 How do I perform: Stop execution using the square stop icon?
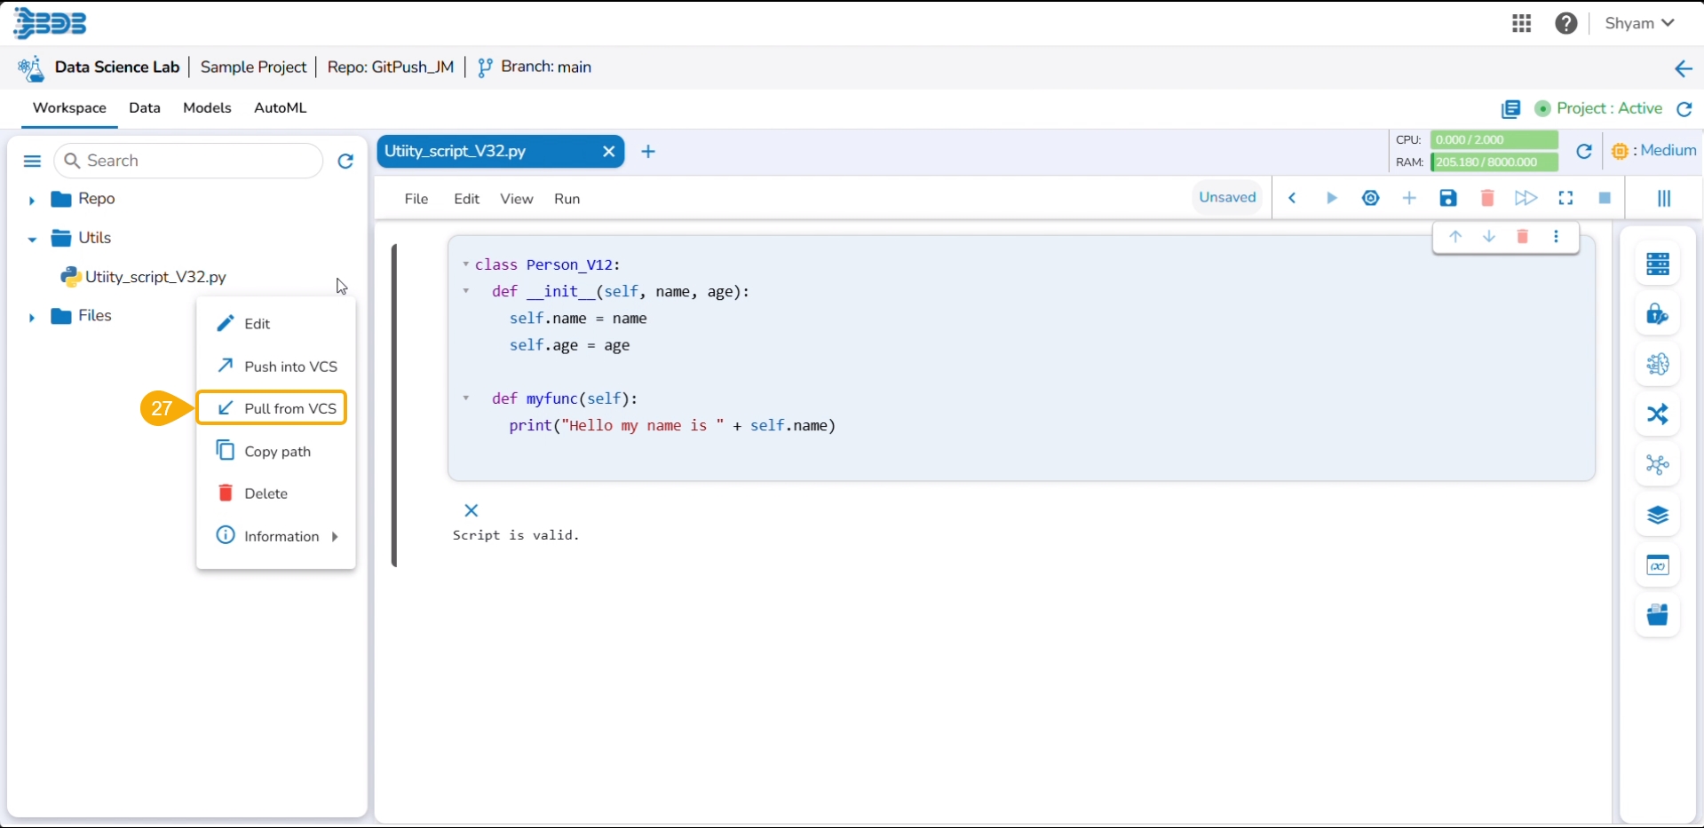(x=1605, y=198)
